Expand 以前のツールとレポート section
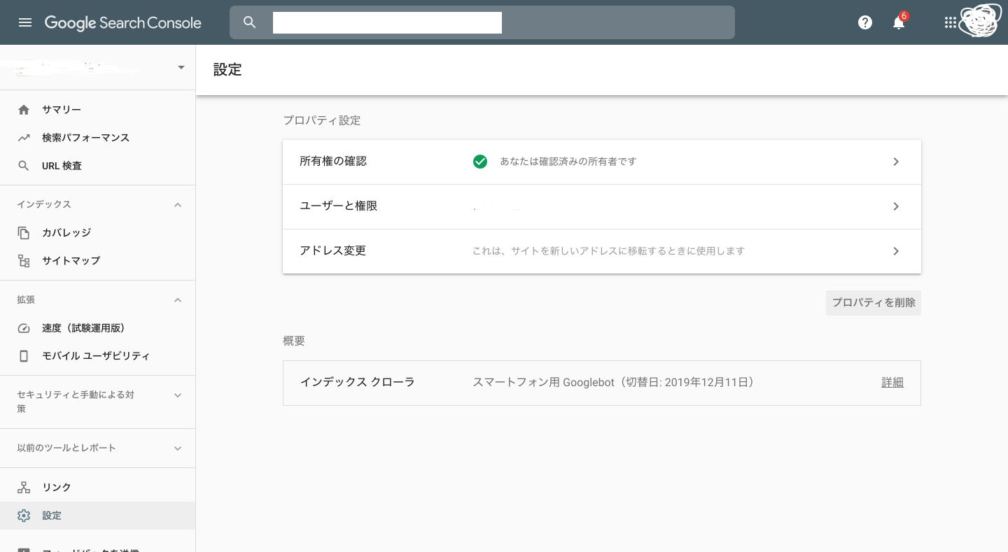 pyautogui.click(x=178, y=448)
